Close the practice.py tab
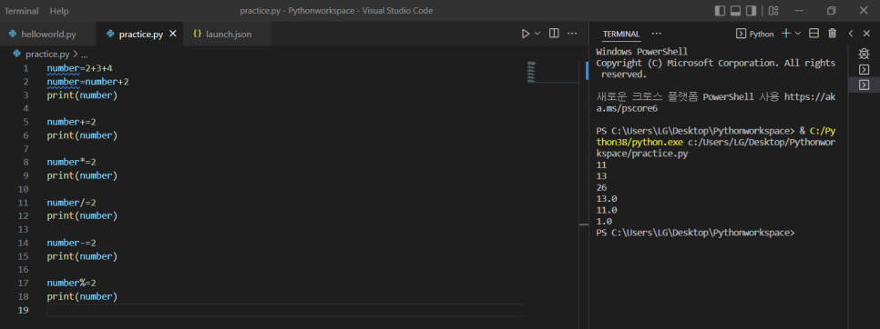880x329 pixels. coord(173,34)
